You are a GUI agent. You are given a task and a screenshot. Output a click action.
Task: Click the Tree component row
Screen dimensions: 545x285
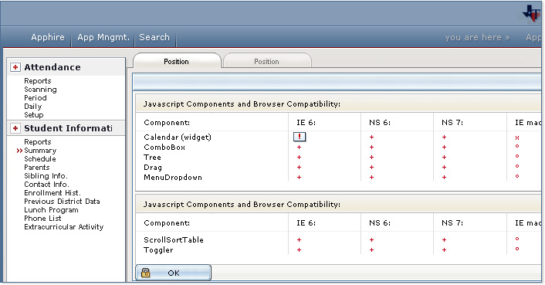152,158
